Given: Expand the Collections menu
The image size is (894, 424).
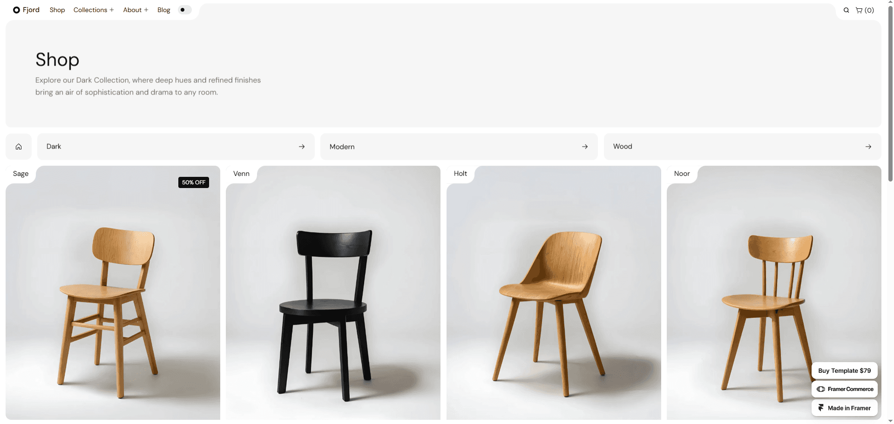Looking at the screenshot, I should coord(94,10).
